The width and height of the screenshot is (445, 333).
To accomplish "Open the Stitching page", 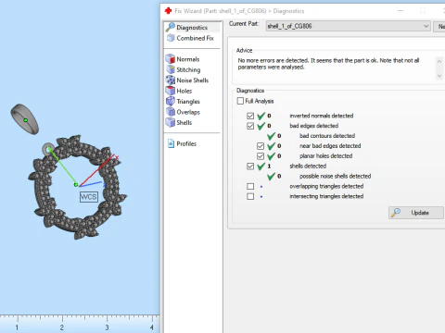I will pos(188,69).
